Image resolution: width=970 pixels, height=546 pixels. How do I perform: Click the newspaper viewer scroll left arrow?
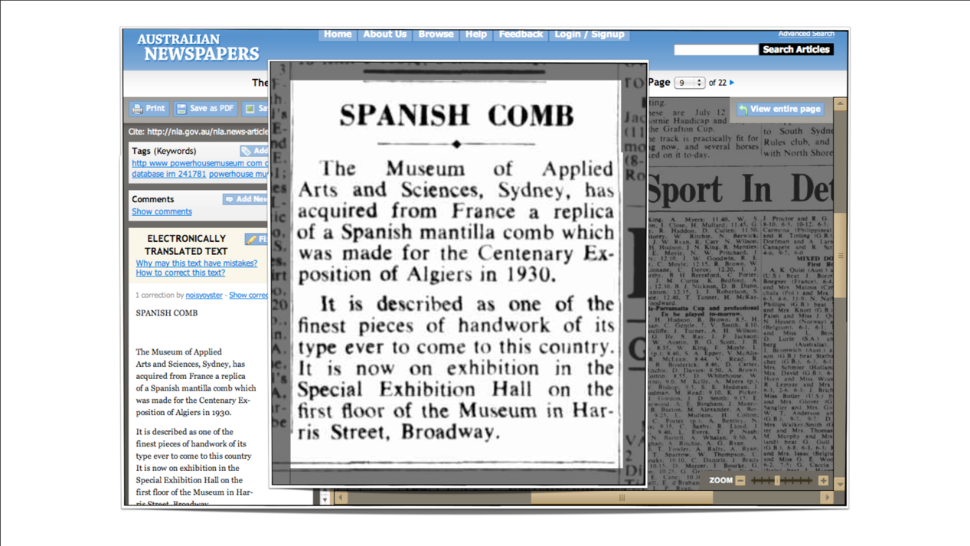341,498
